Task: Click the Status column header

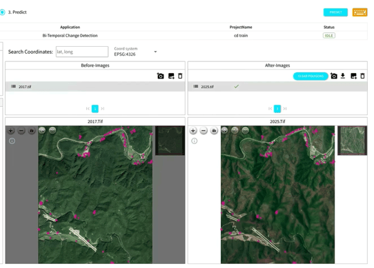Action: tap(329, 27)
